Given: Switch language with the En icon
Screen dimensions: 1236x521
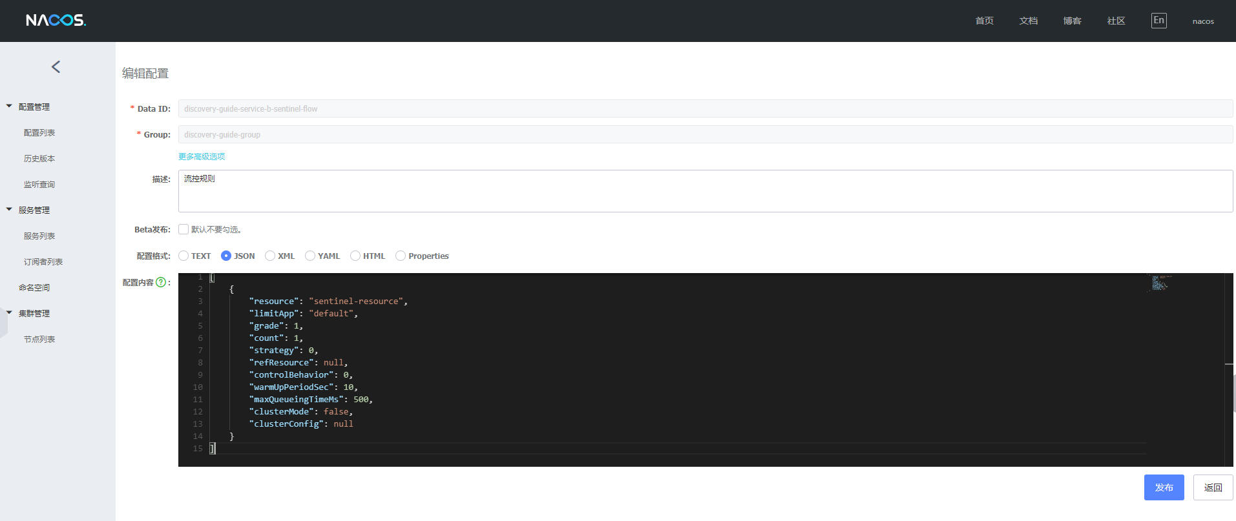Looking at the screenshot, I should click(1158, 21).
